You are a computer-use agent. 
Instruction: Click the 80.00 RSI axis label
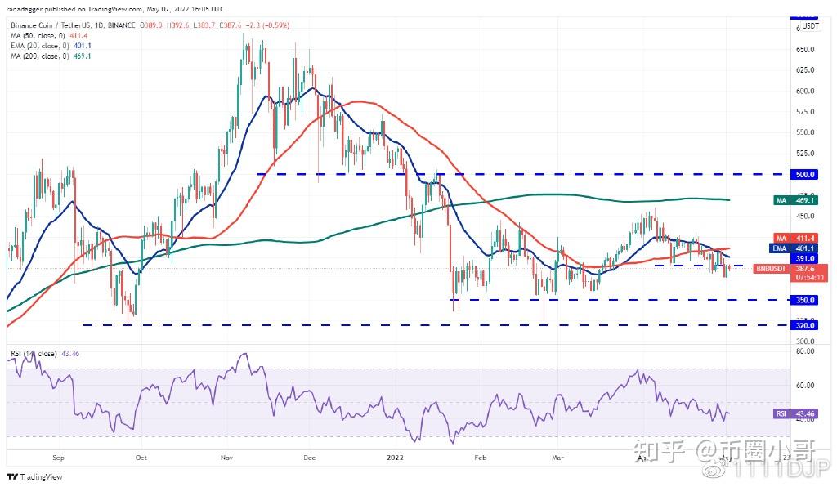[805, 351]
